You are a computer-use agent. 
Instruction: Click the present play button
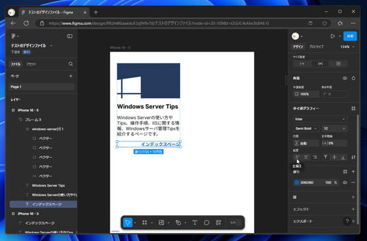332,36
